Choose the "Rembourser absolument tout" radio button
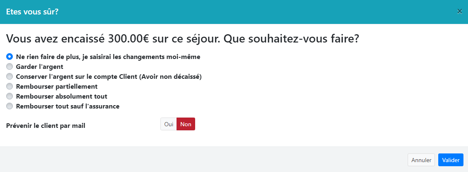Viewport: 468px width, 172px height. [10, 96]
